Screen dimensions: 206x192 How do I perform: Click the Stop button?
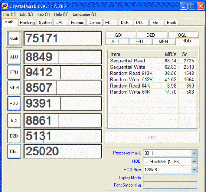(152, 137)
